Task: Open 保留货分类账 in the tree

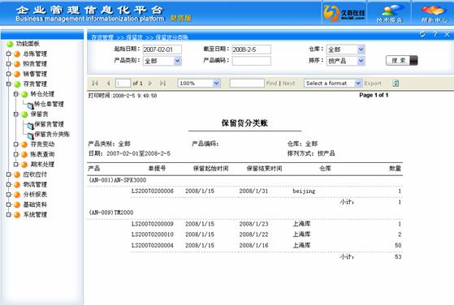Action: [52, 134]
